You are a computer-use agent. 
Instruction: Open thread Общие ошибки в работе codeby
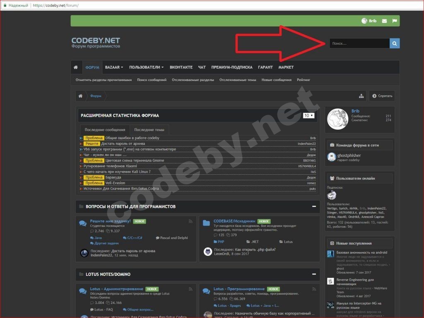[x=132, y=138]
